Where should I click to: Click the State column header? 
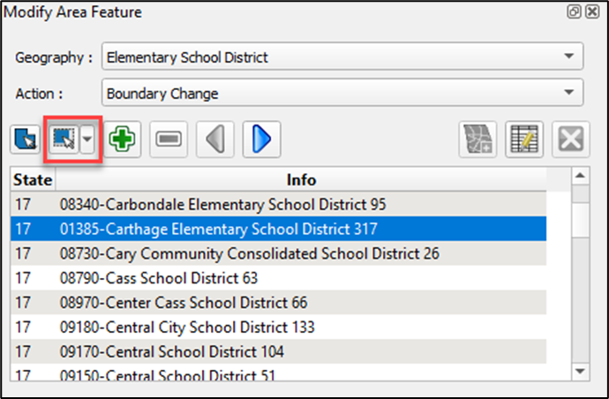pos(32,179)
